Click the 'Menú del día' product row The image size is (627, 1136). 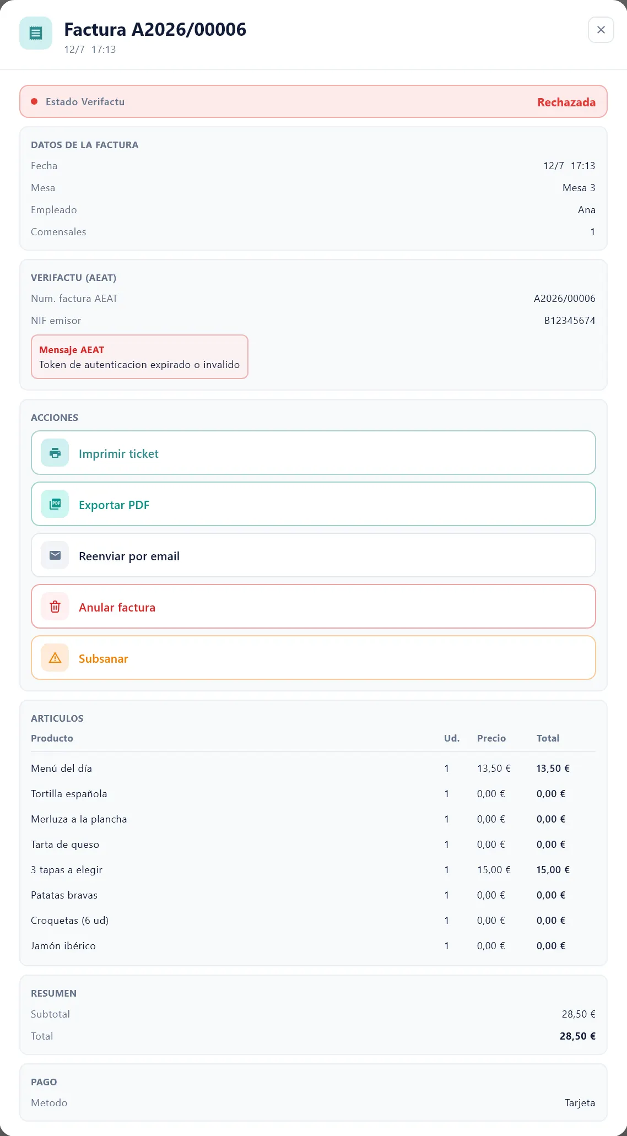[313, 768]
